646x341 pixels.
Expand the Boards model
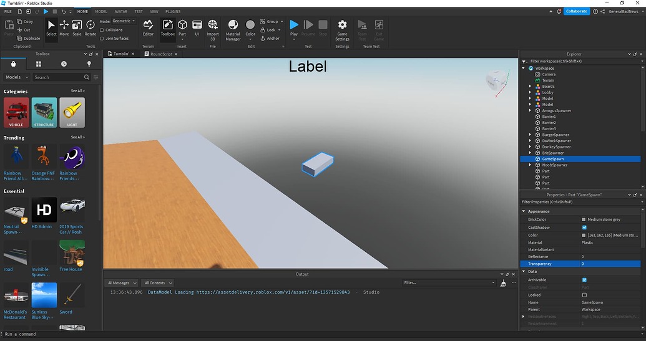pyautogui.click(x=531, y=87)
